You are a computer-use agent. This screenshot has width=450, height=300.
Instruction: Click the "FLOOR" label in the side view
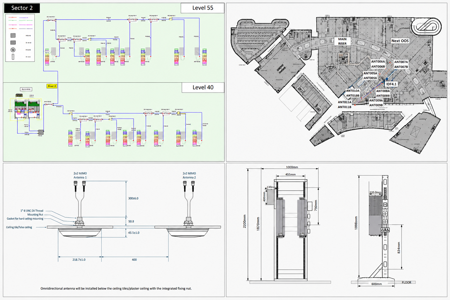click(407, 282)
